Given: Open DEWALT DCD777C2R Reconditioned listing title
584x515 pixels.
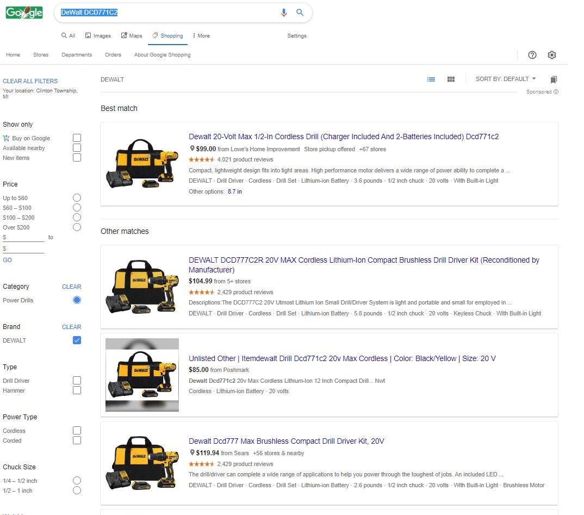Looking at the screenshot, I should (364, 265).
